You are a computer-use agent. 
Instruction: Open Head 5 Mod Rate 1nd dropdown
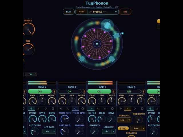tap(124, 120)
